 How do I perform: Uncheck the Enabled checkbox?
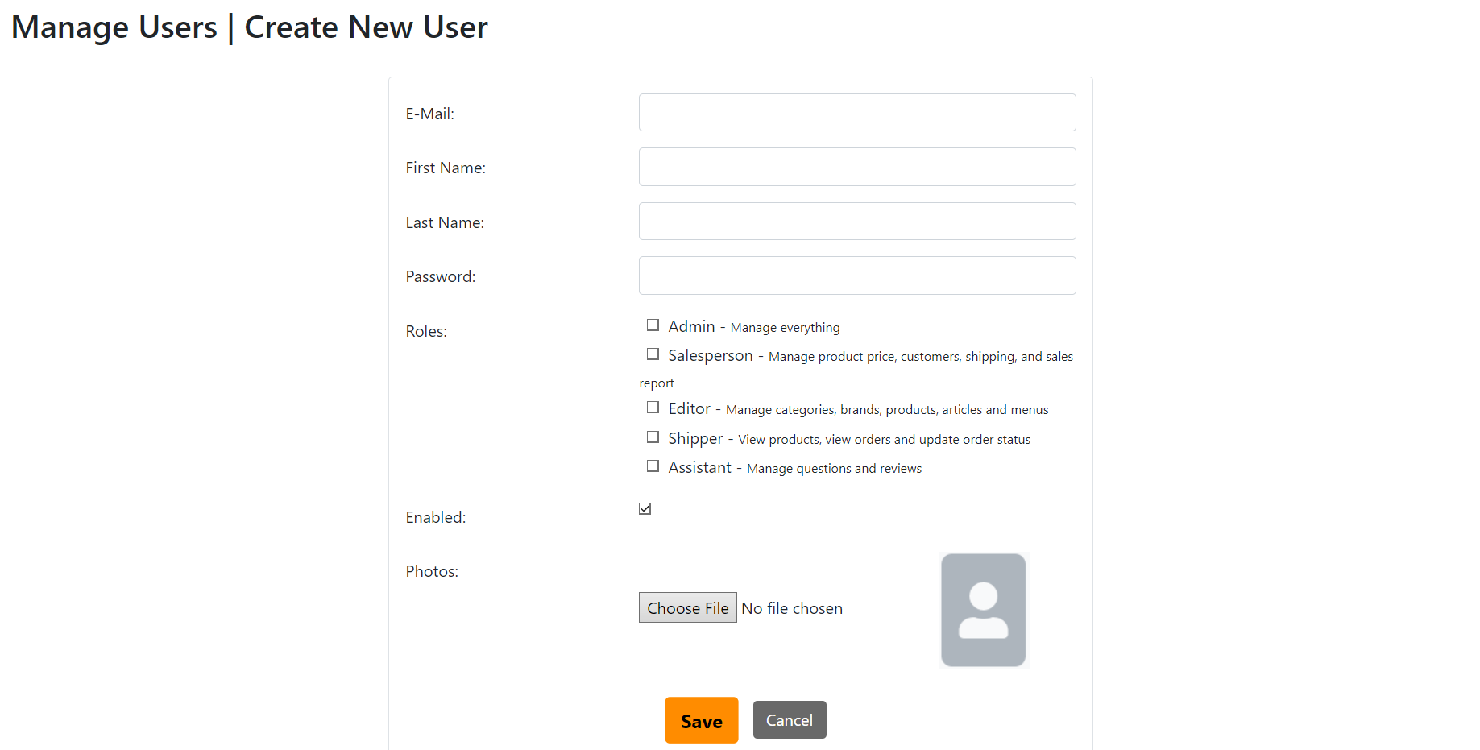(645, 508)
